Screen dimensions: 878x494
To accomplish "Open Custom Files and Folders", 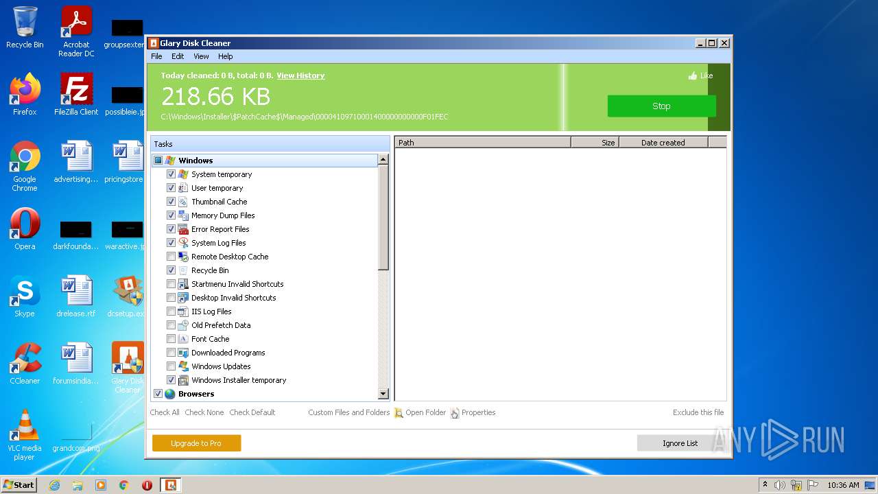I will coord(348,412).
